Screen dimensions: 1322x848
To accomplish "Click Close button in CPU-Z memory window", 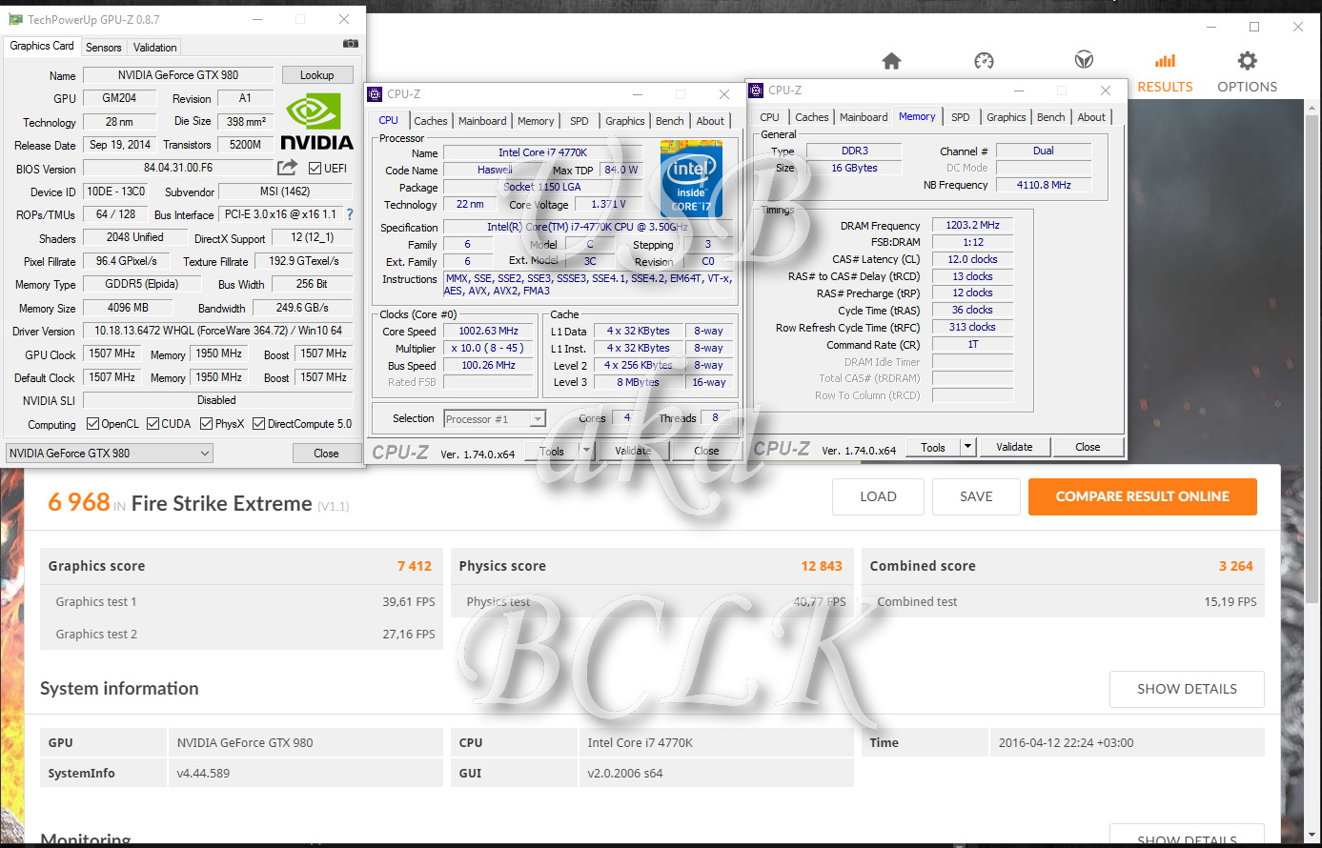I will [1088, 447].
